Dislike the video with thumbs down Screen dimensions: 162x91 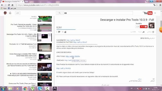tap(59, 32)
